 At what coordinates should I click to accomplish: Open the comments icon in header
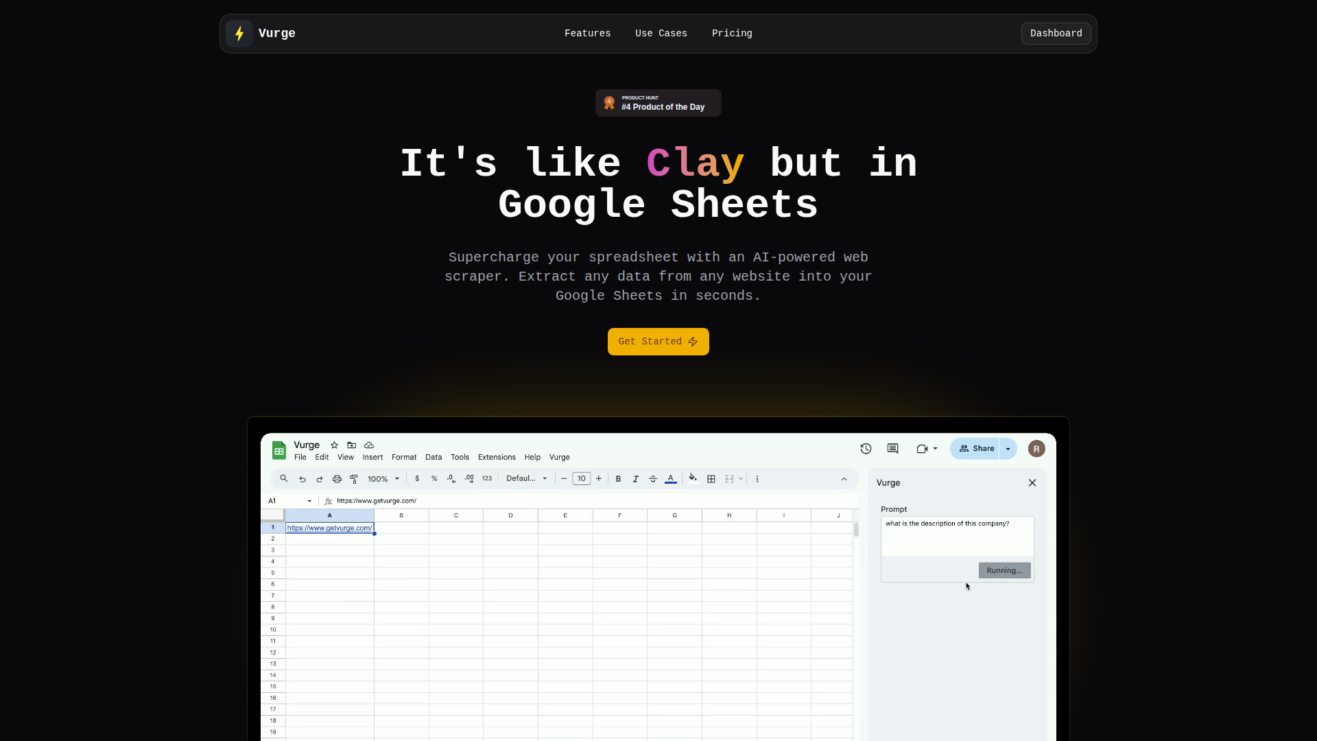tap(892, 449)
